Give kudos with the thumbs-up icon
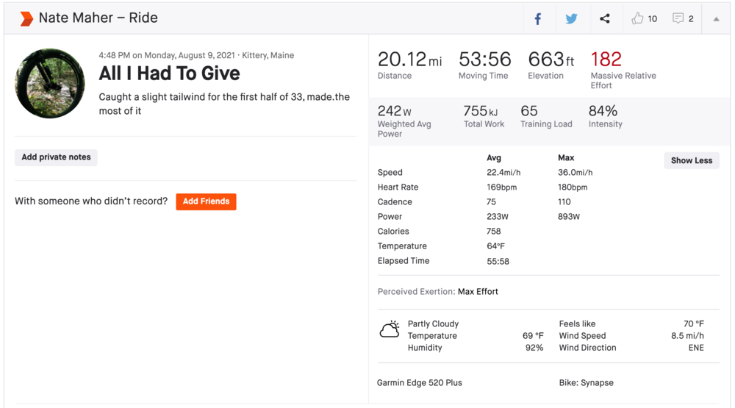Viewport: 735px width, 408px height. click(x=637, y=18)
